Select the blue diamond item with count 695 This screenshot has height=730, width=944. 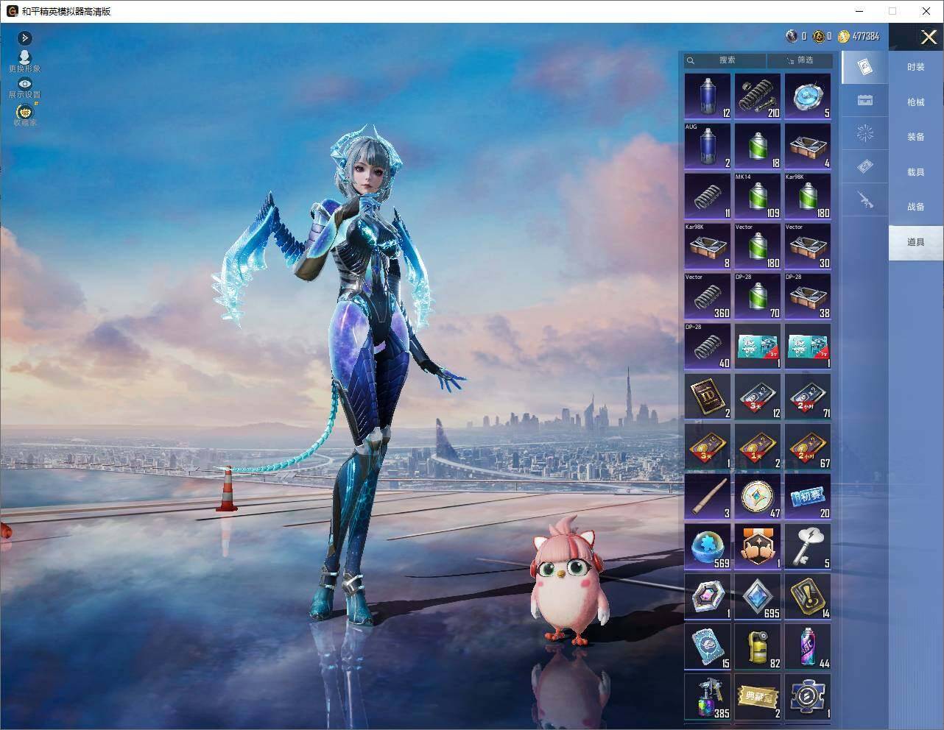[x=758, y=596]
